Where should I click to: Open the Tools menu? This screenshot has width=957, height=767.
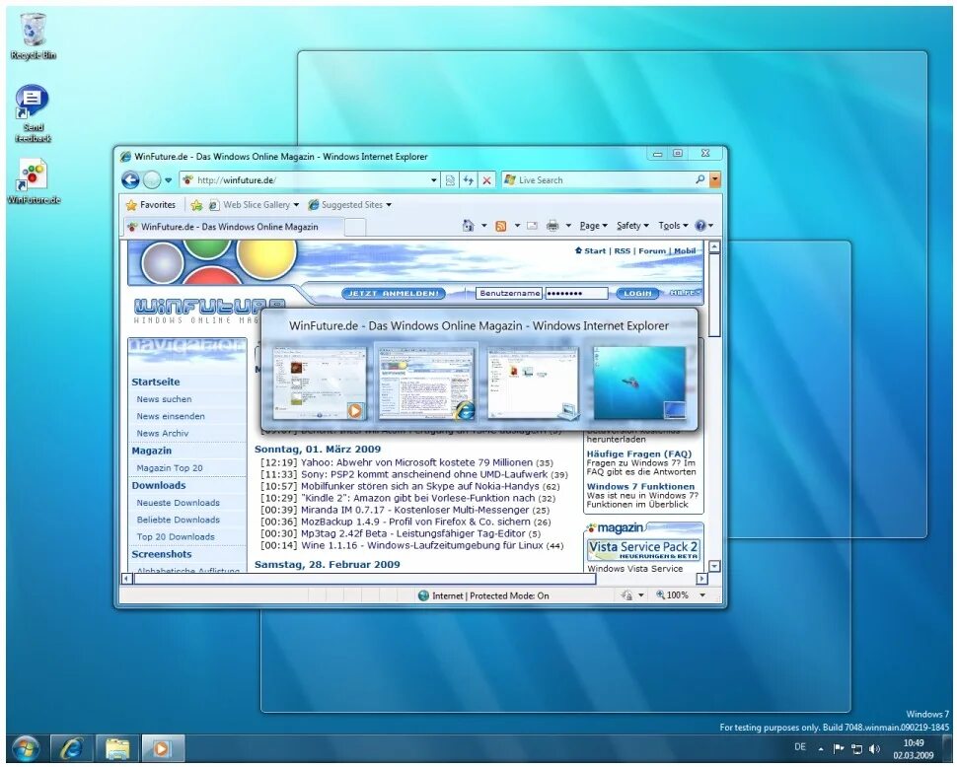[x=673, y=226]
